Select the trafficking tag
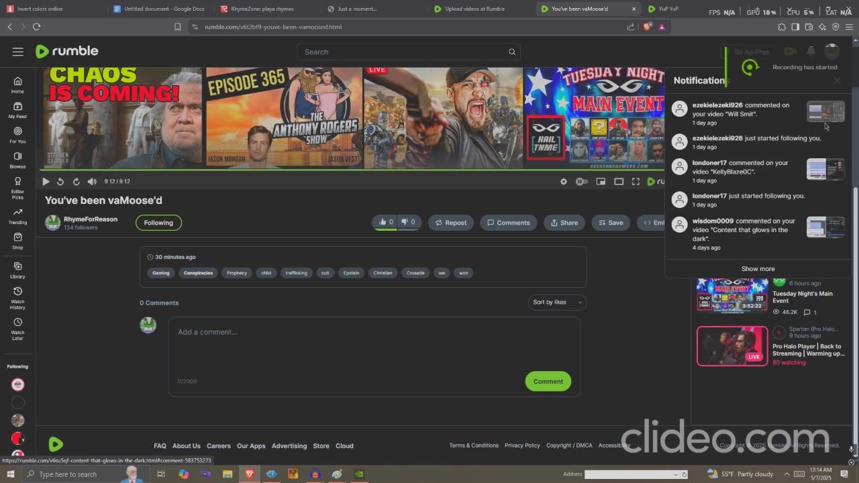859x483 pixels. pos(296,273)
